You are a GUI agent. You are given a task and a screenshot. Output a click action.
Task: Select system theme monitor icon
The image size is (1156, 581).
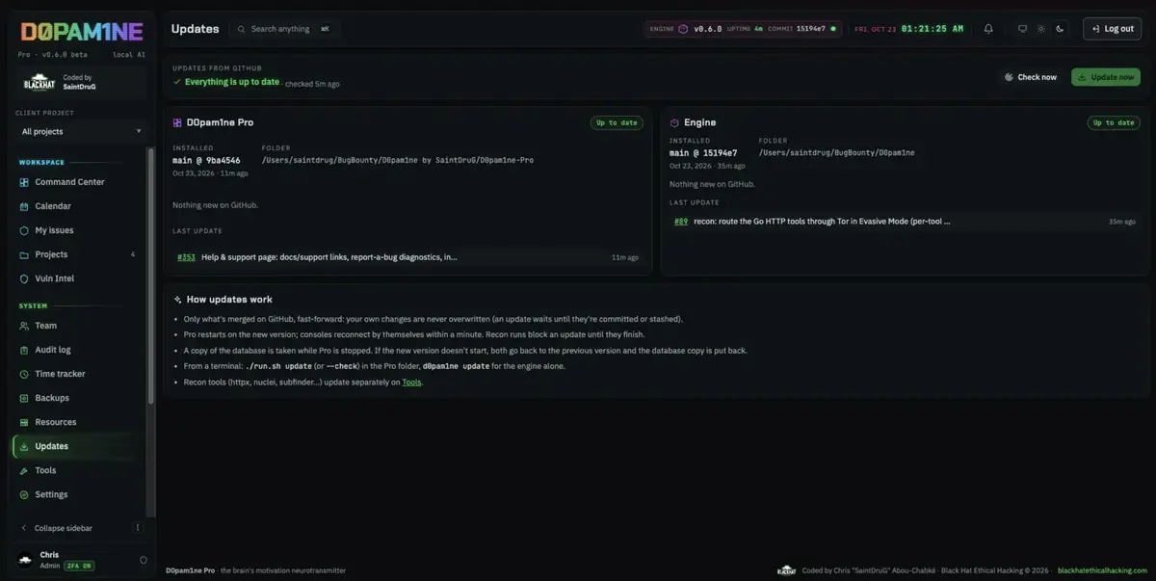(x=1023, y=29)
